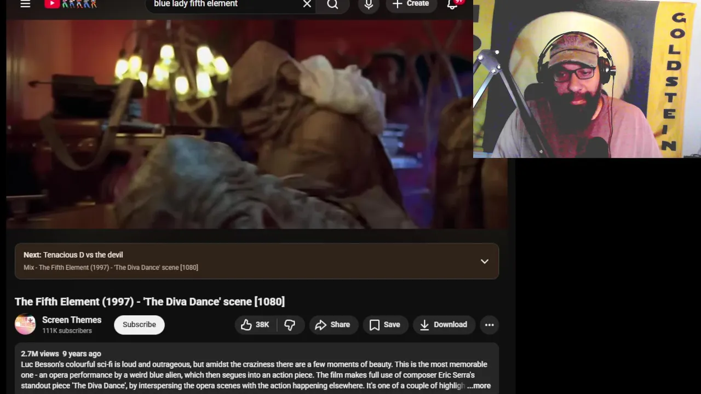Subscribe to Screen Themes
This screenshot has height=394, width=701.
[139, 325]
